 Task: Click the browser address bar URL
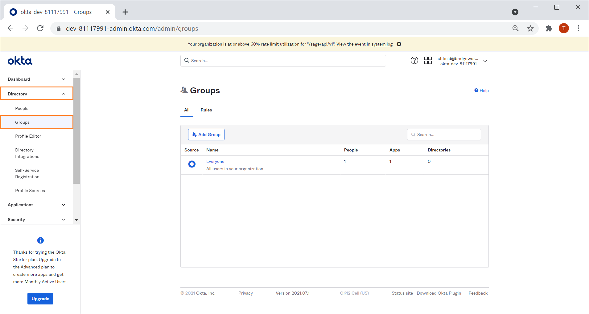click(x=132, y=29)
